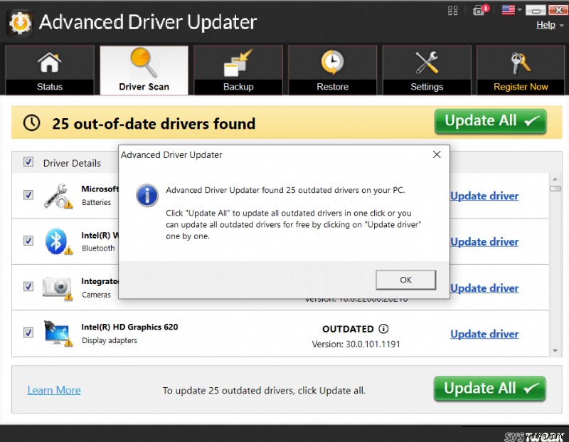Uncheck the Intel HD Graphics 620 checkbox
This screenshot has height=442, width=569.
click(28, 332)
